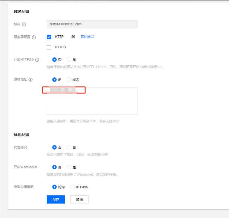Click the info icon beside 服务器配置
This screenshot has width=229, height=218.
coord(34,37)
